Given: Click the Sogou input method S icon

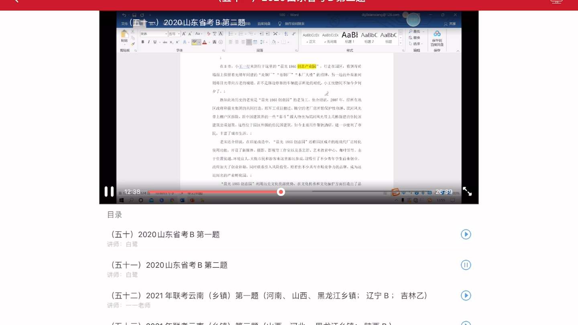Looking at the screenshot, I should [x=396, y=192].
